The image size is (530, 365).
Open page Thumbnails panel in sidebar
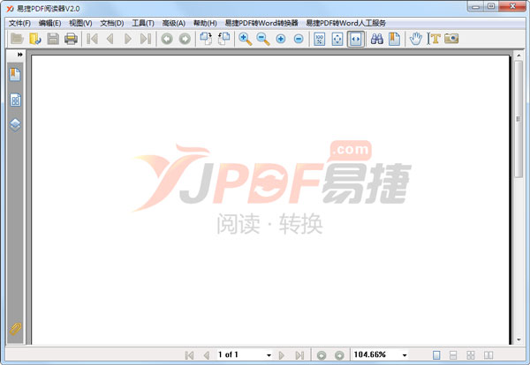(x=15, y=100)
